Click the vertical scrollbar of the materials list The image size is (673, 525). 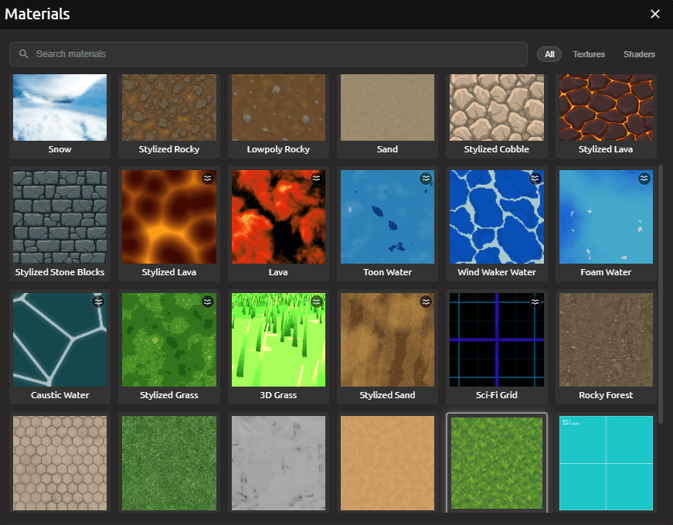tap(661, 294)
